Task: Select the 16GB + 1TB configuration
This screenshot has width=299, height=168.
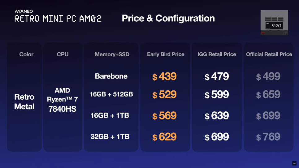Action: (110, 115)
